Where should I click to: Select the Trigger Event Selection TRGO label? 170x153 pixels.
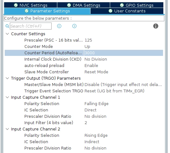tap(54, 91)
